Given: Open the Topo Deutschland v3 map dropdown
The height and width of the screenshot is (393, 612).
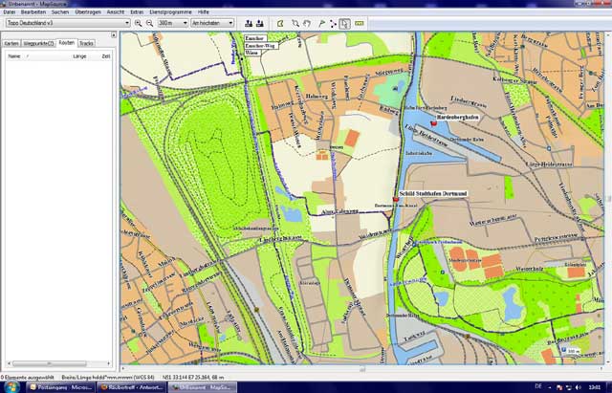Looking at the screenshot, I should click(x=67, y=22).
